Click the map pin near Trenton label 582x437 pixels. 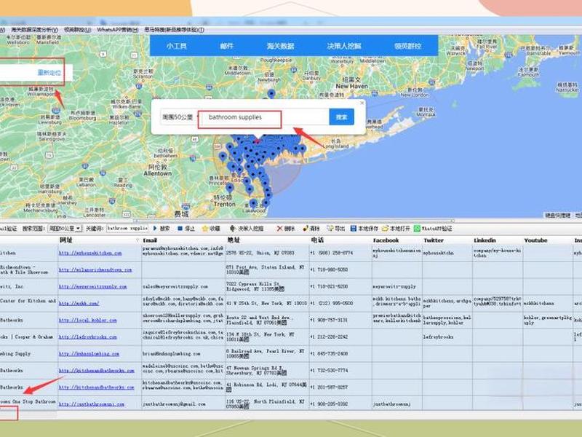pyautogui.click(x=230, y=188)
